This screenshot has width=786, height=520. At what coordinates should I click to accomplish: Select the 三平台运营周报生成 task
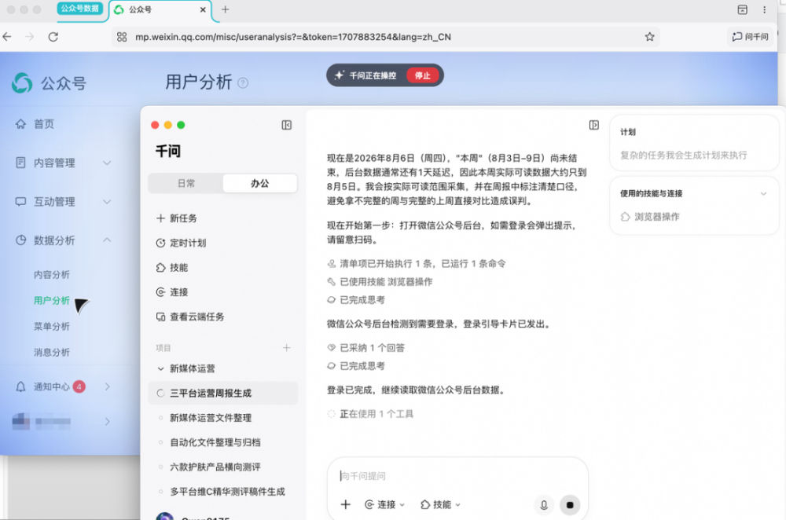click(x=223, y=394)
